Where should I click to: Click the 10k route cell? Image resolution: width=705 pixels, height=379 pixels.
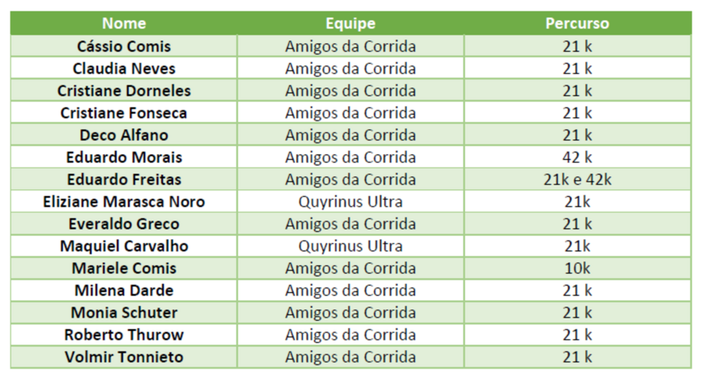point(577,268)
